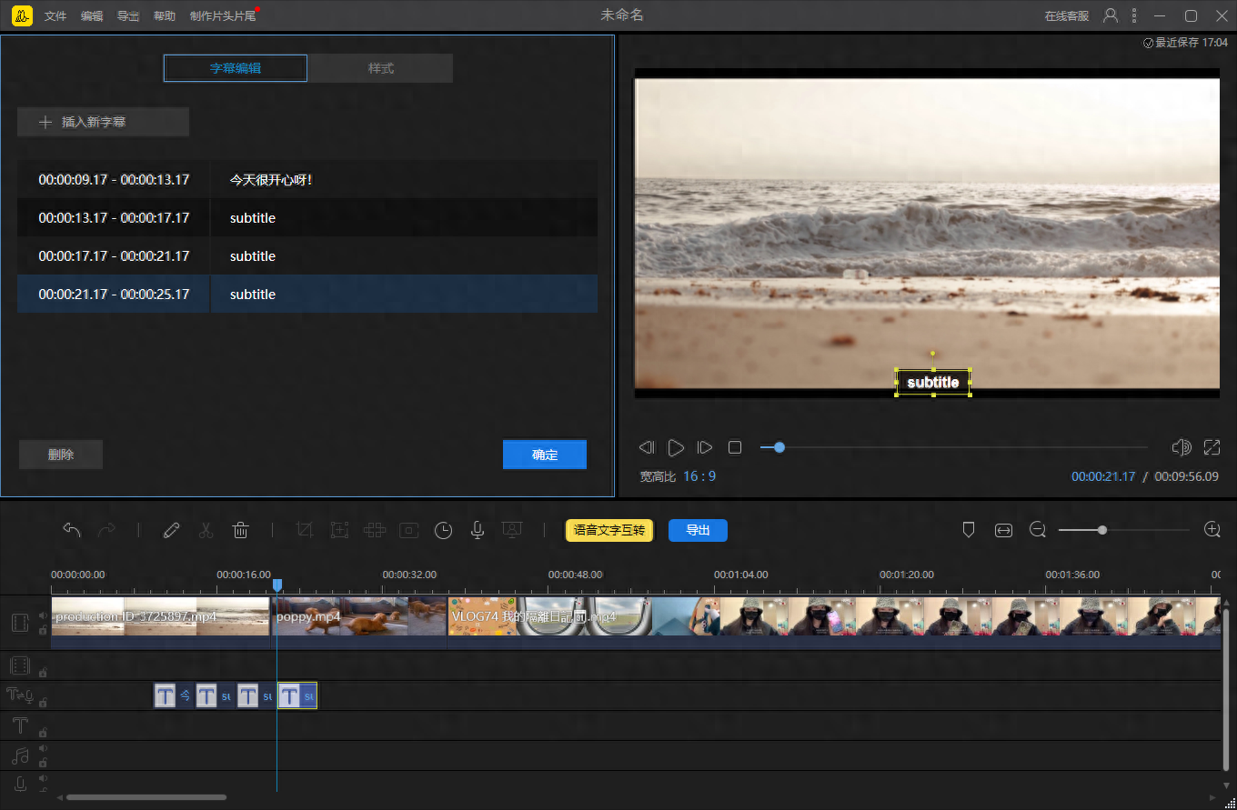Switch to the 样式 tab
The height and width of the screenshot is (810, 1237).
[380, 68]
